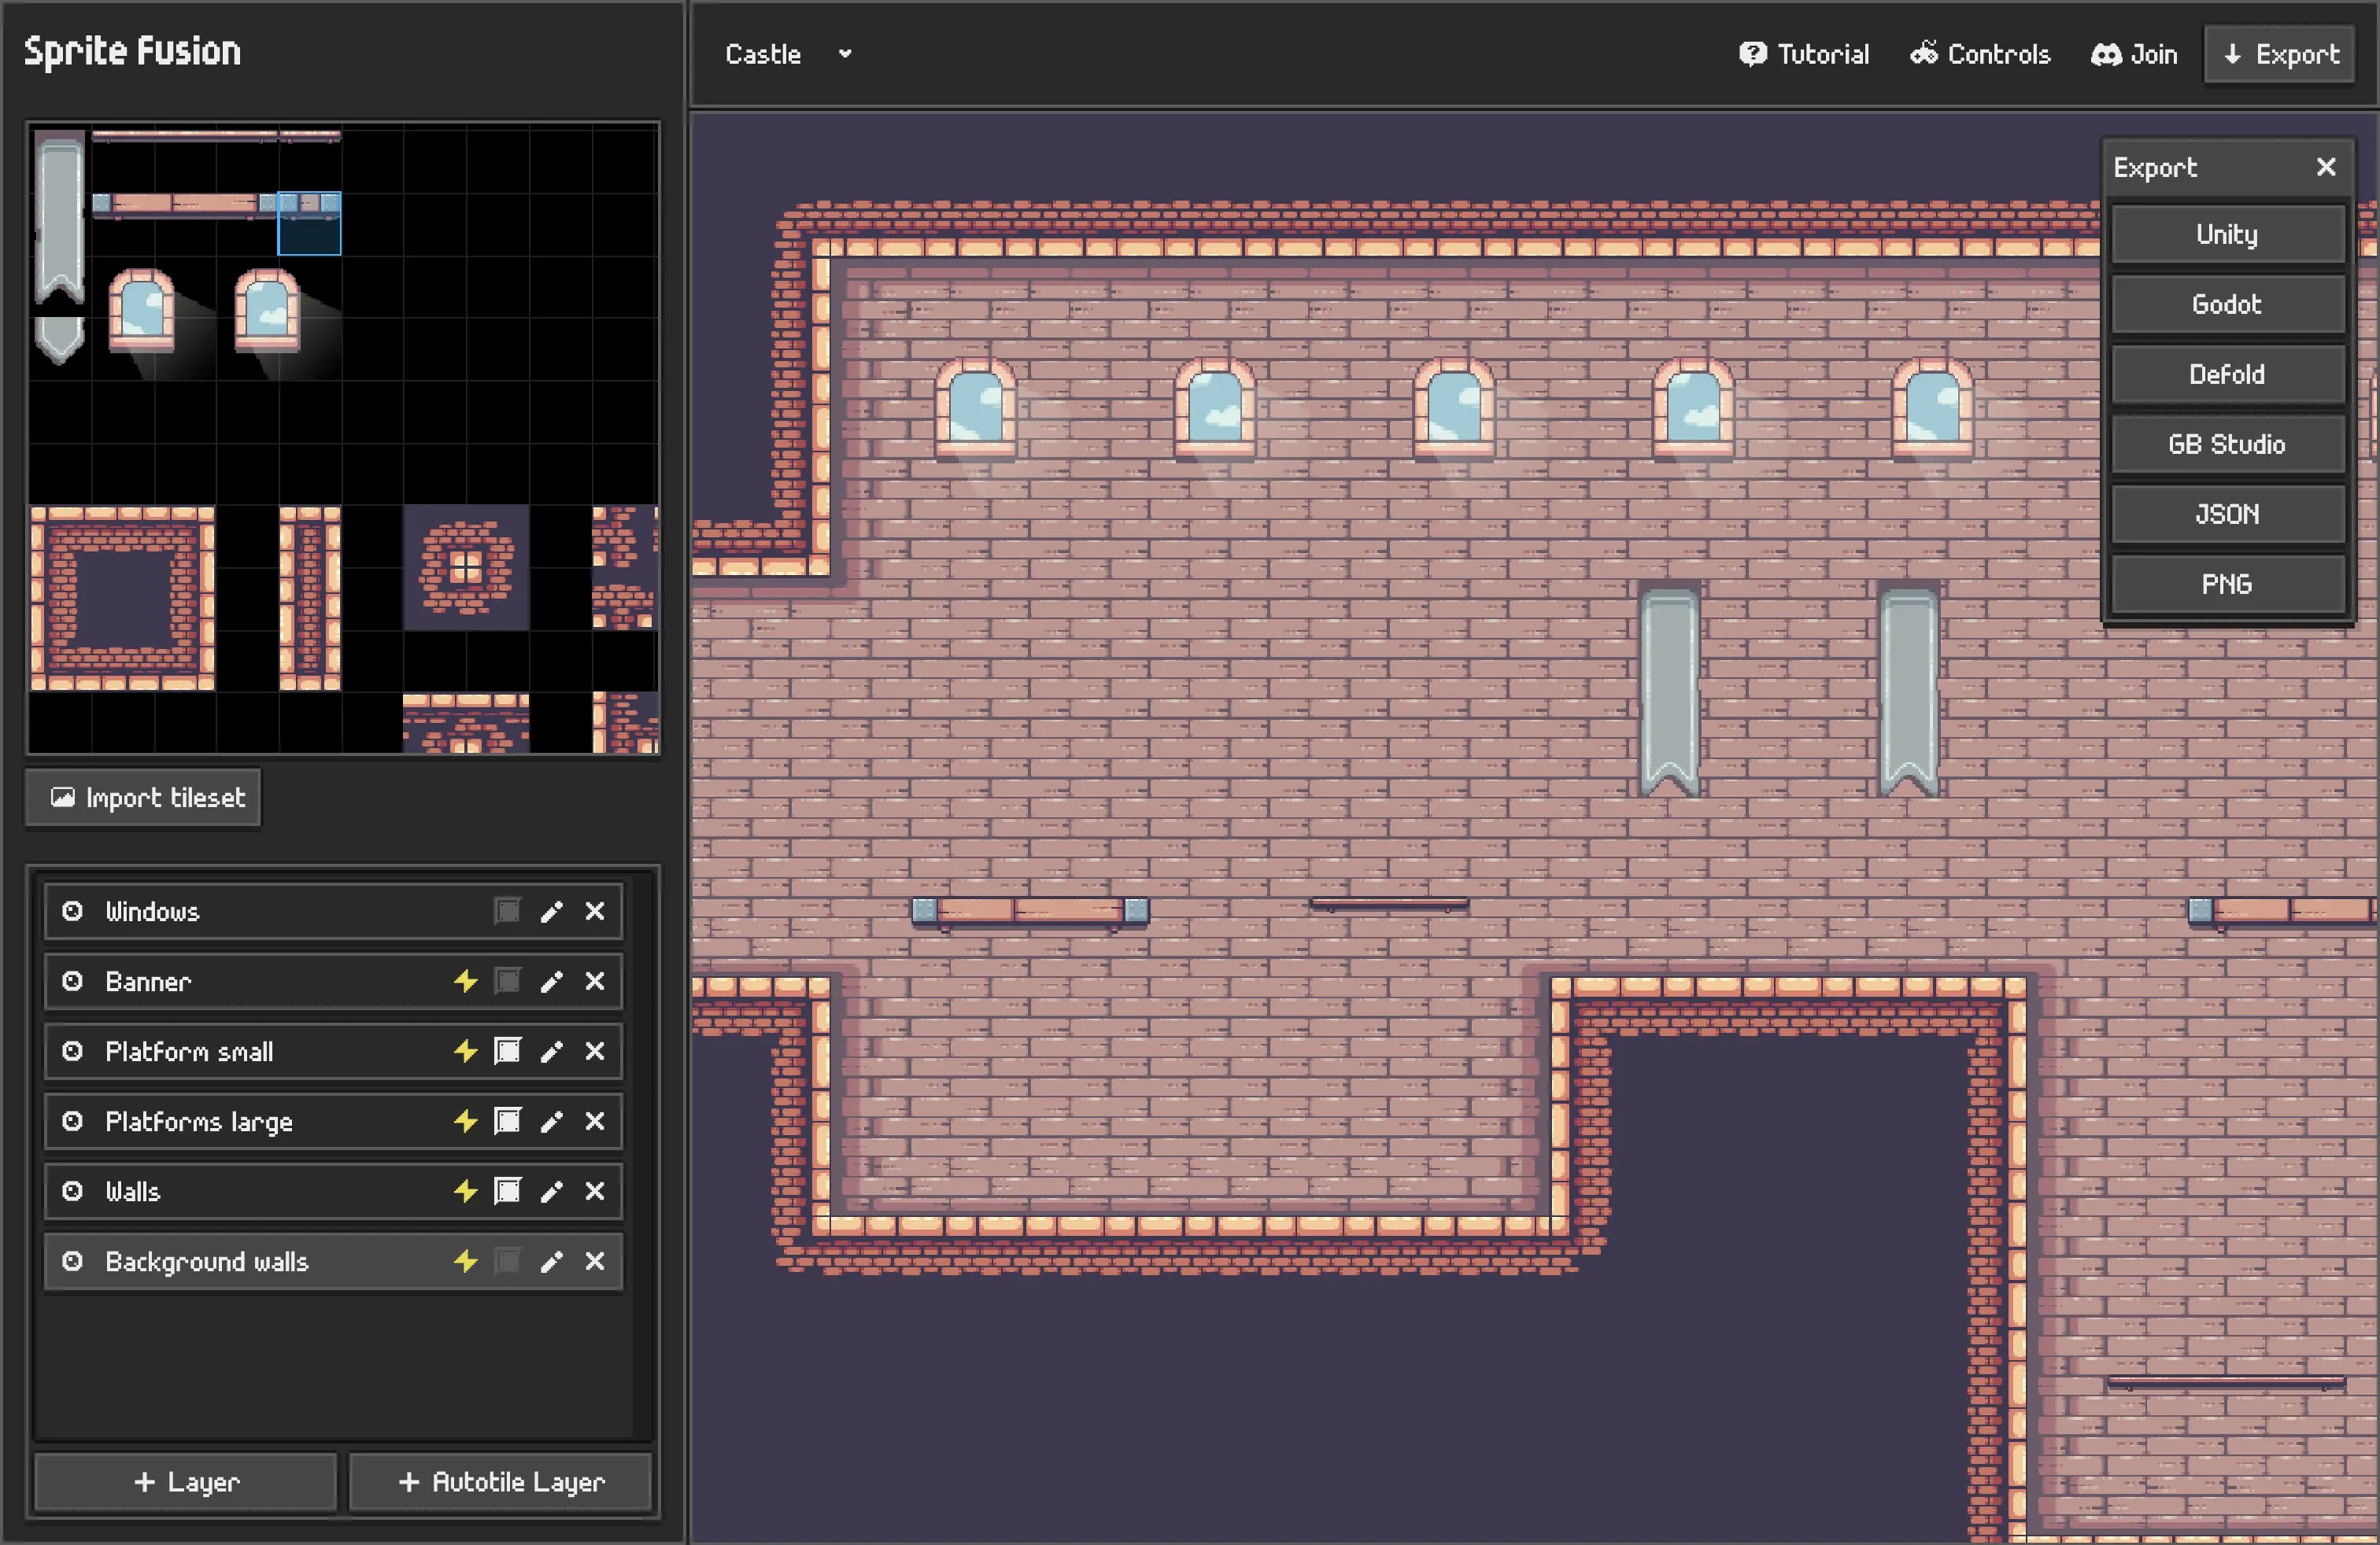Delete the Platforms large layer

pyautogui.click(x=595, y=1120)
